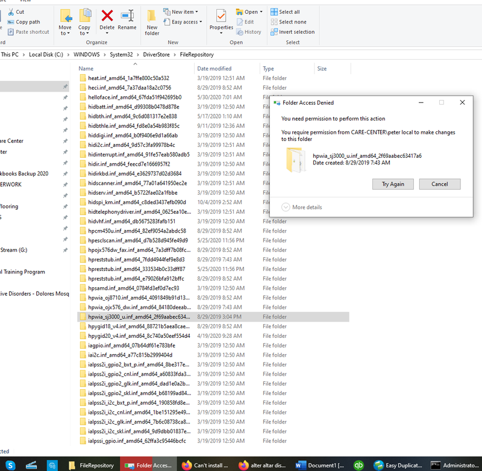
Task: Sort files by the Date modified column
Action: 214,69
